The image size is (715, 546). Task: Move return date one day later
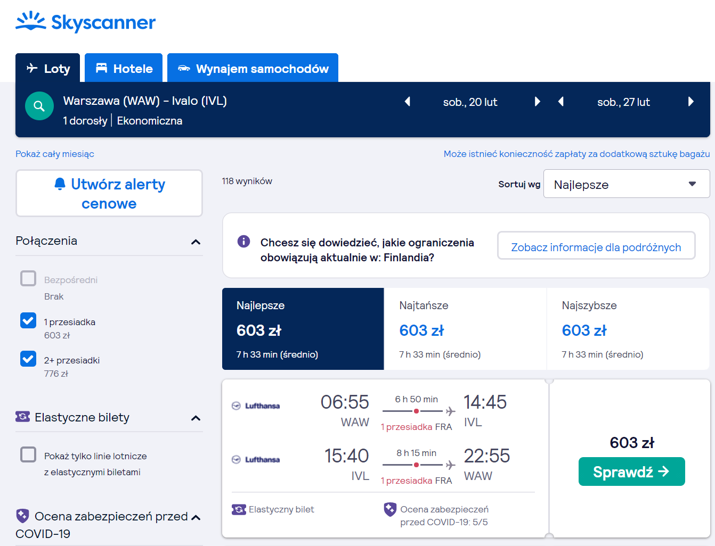(690, 102)
